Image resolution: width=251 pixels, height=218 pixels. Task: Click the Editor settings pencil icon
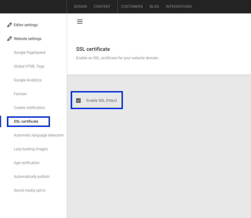tap(9, 25)
